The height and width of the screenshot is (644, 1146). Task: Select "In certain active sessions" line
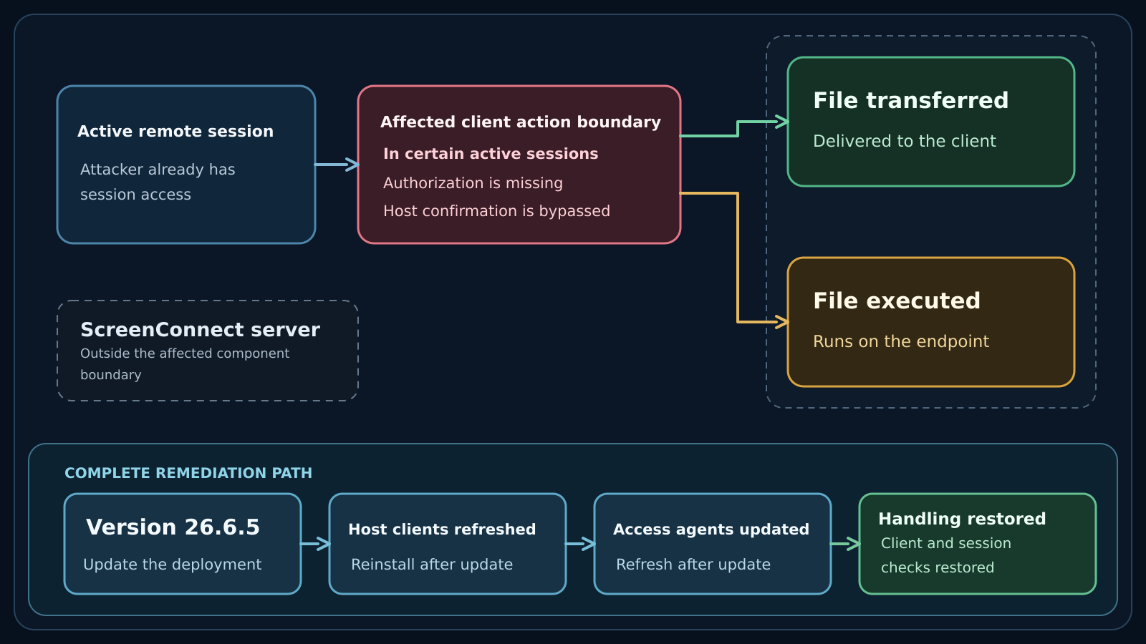point(491,154)
